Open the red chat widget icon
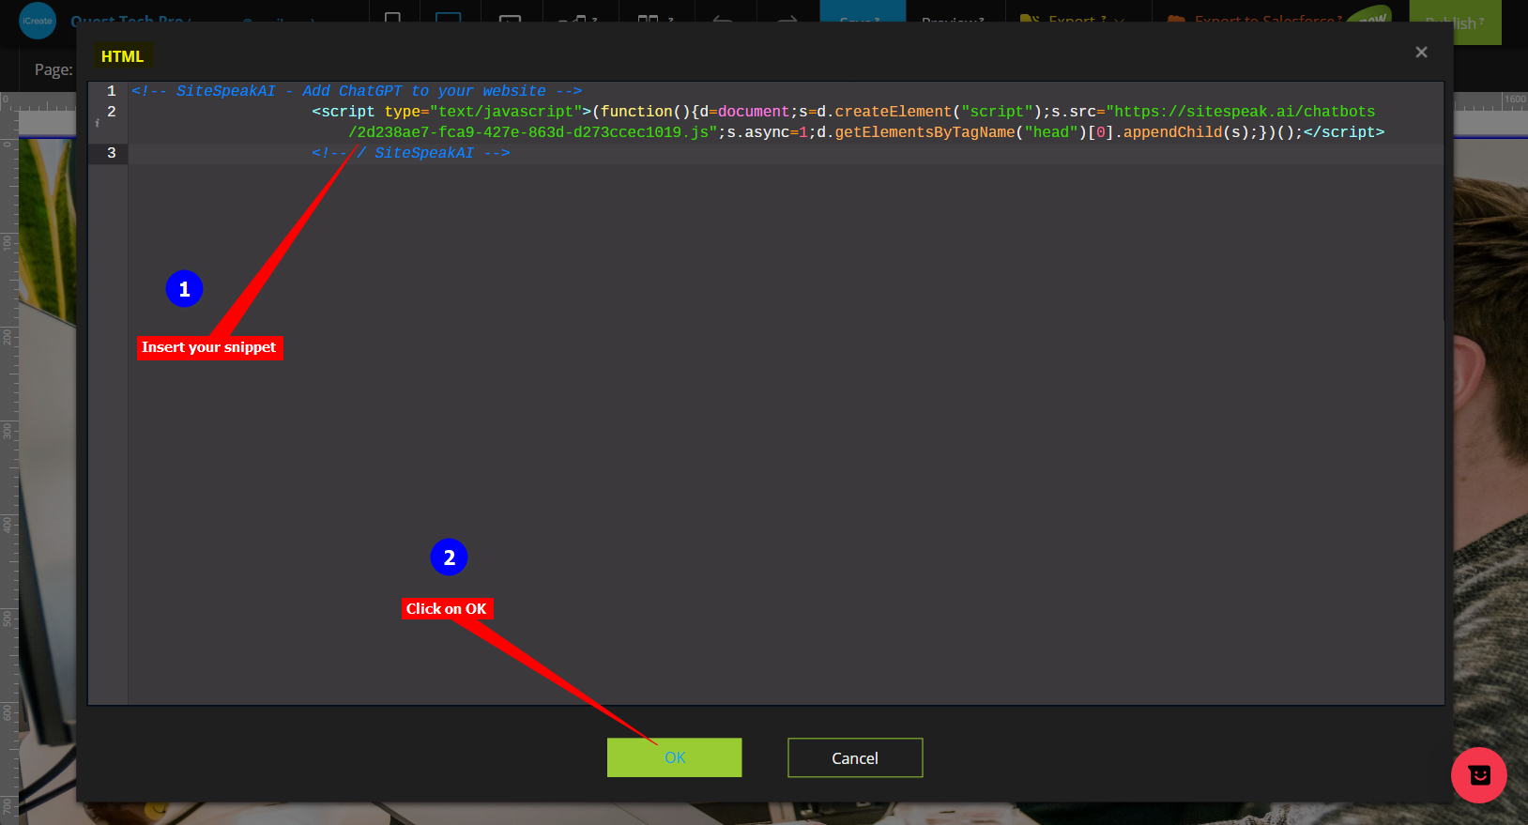 pos(1478,774)
